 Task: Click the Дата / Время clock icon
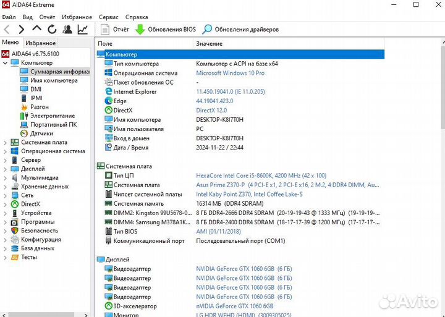(x=108, y=147)
